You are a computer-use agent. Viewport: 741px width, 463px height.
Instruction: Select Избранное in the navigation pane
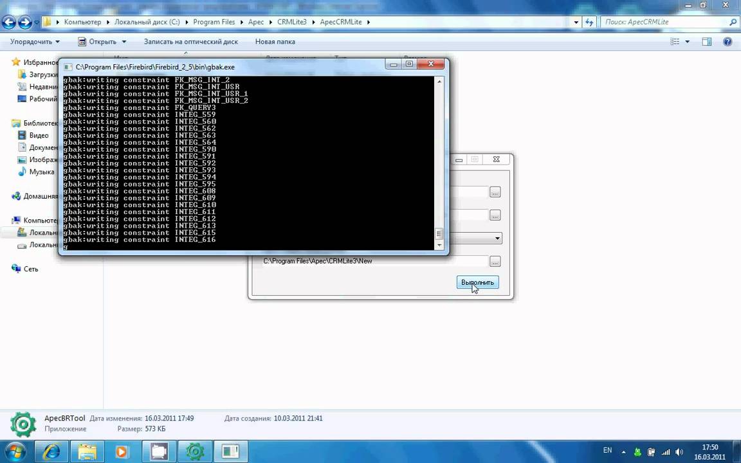point(35,62)
